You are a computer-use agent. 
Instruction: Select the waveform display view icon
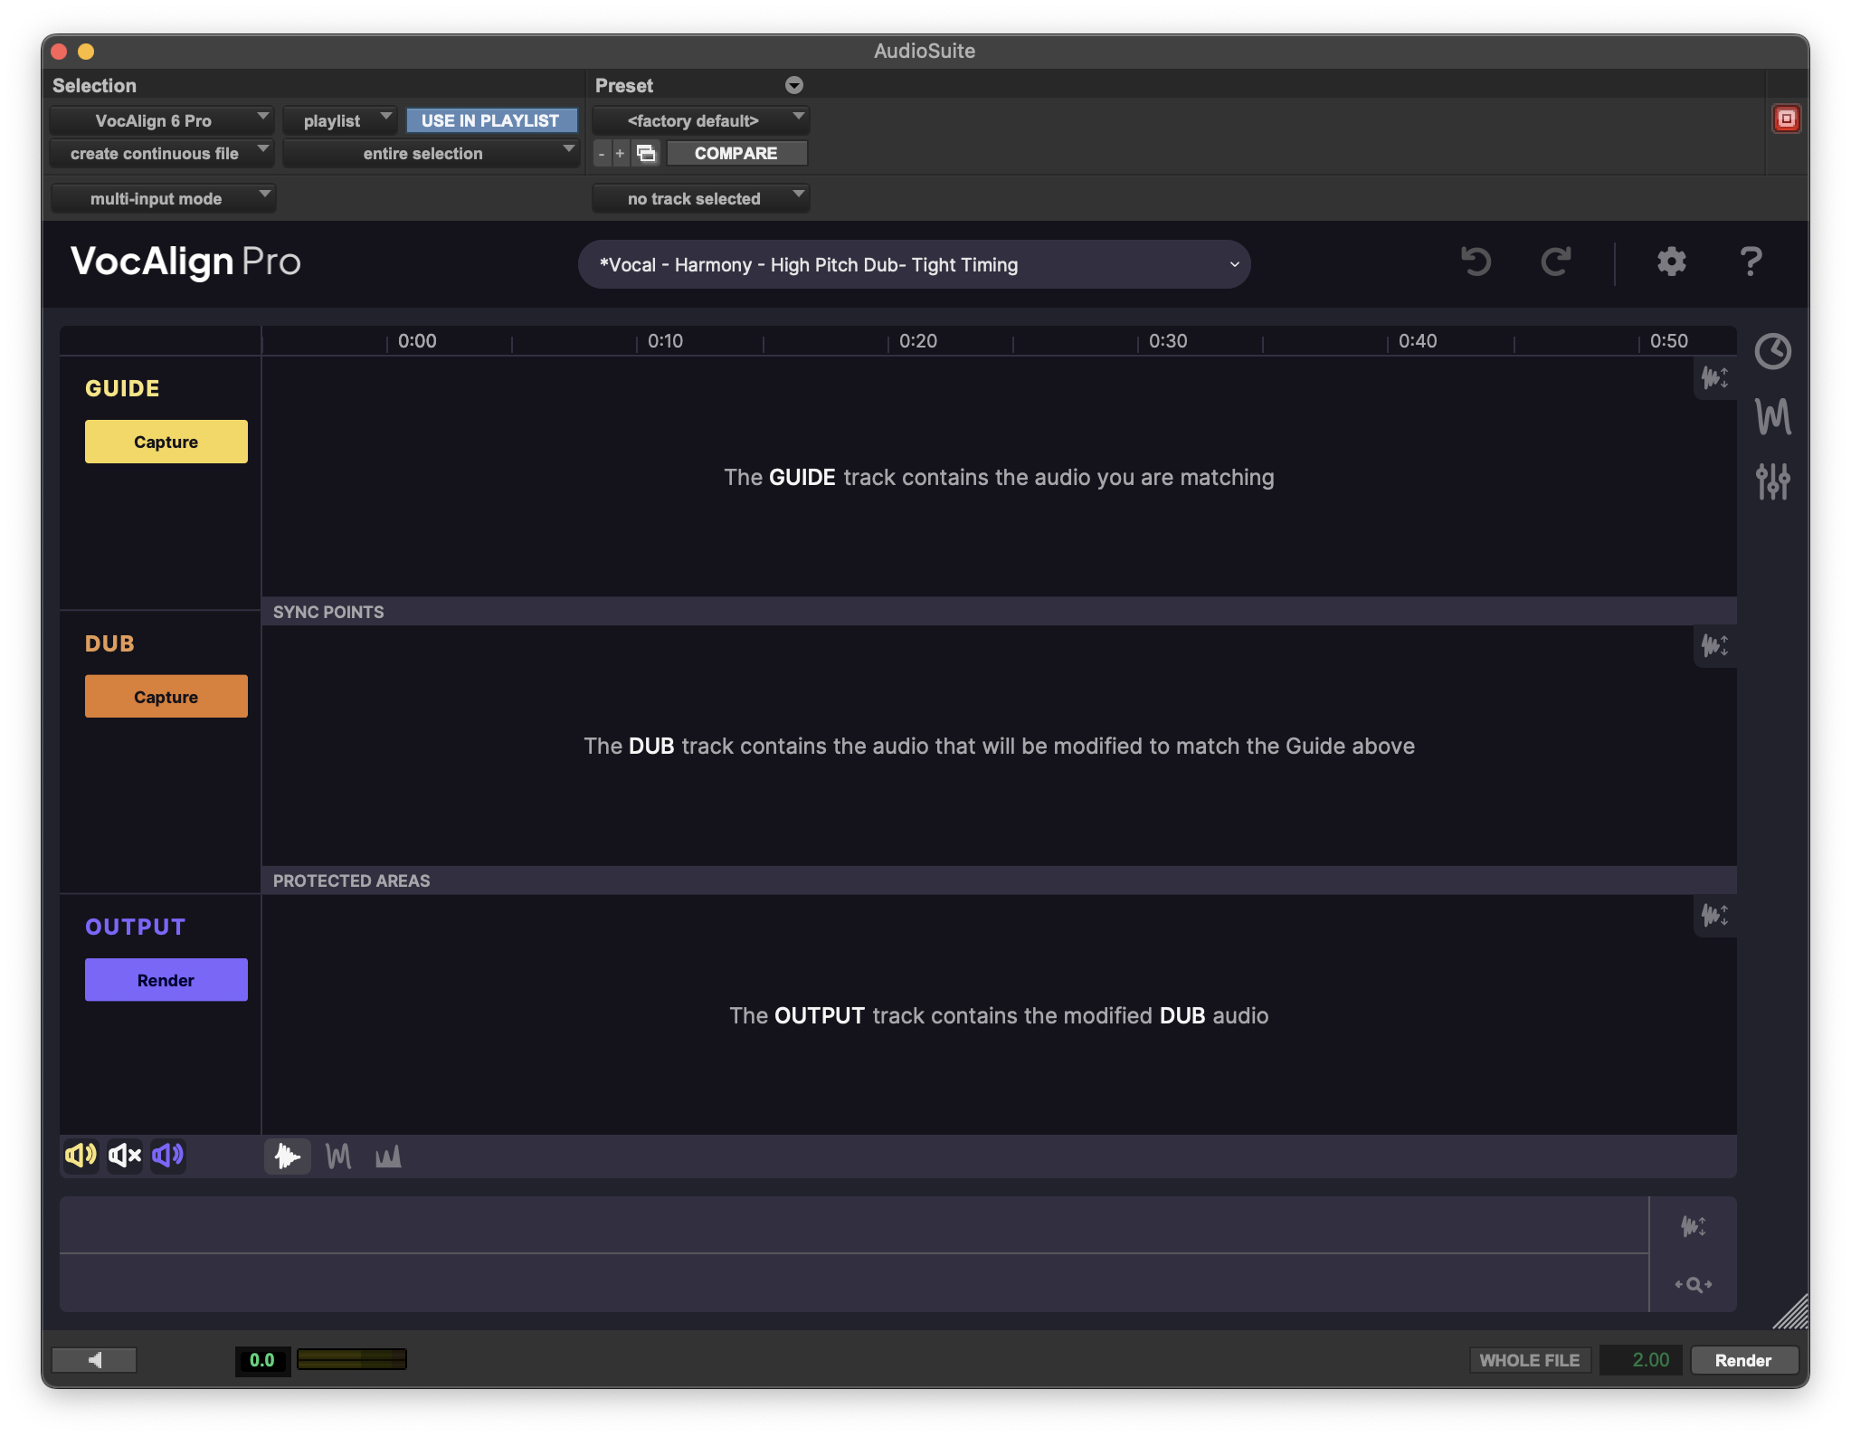point(288,1156)
